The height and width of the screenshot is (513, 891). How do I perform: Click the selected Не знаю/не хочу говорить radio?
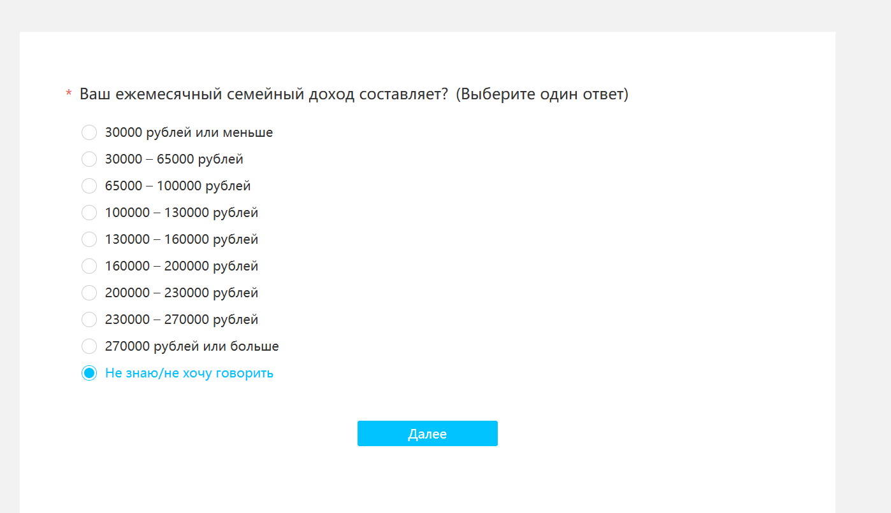coord(89,373)
